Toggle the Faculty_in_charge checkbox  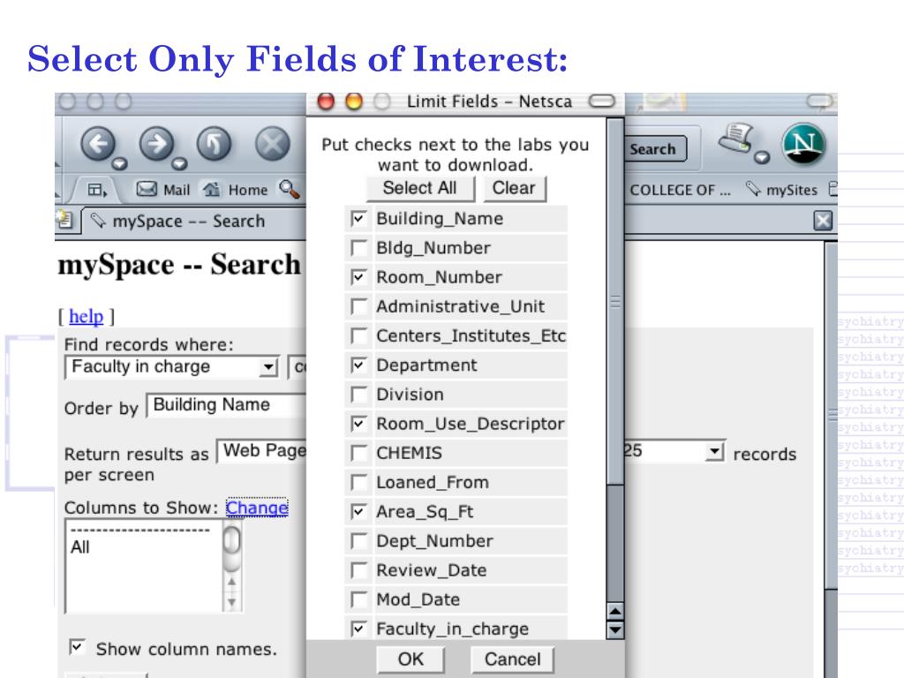pyautogui.click(x=358, y=629)
